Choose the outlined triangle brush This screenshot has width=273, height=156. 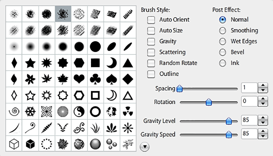click(x=128, y=95)
